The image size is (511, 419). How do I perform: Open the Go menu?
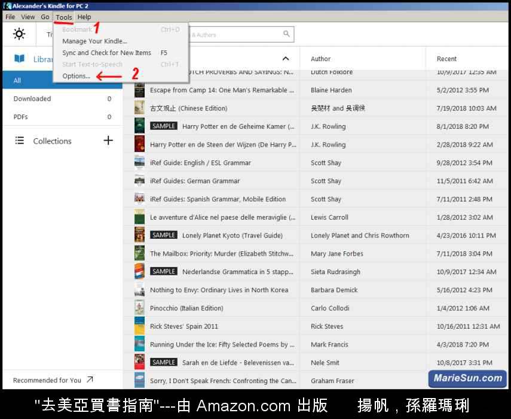(45, 17)
